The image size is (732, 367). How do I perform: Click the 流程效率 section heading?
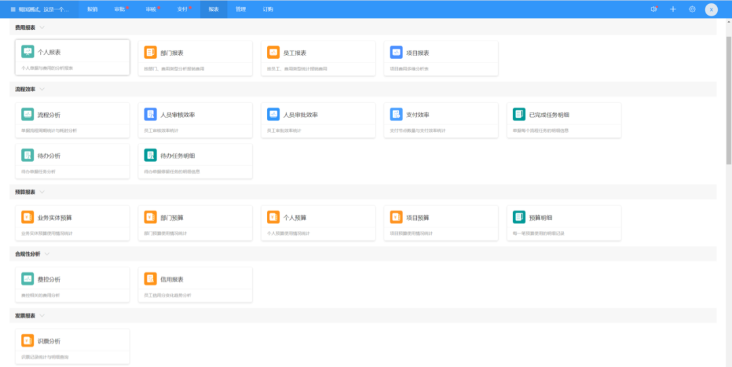[25, 89]
